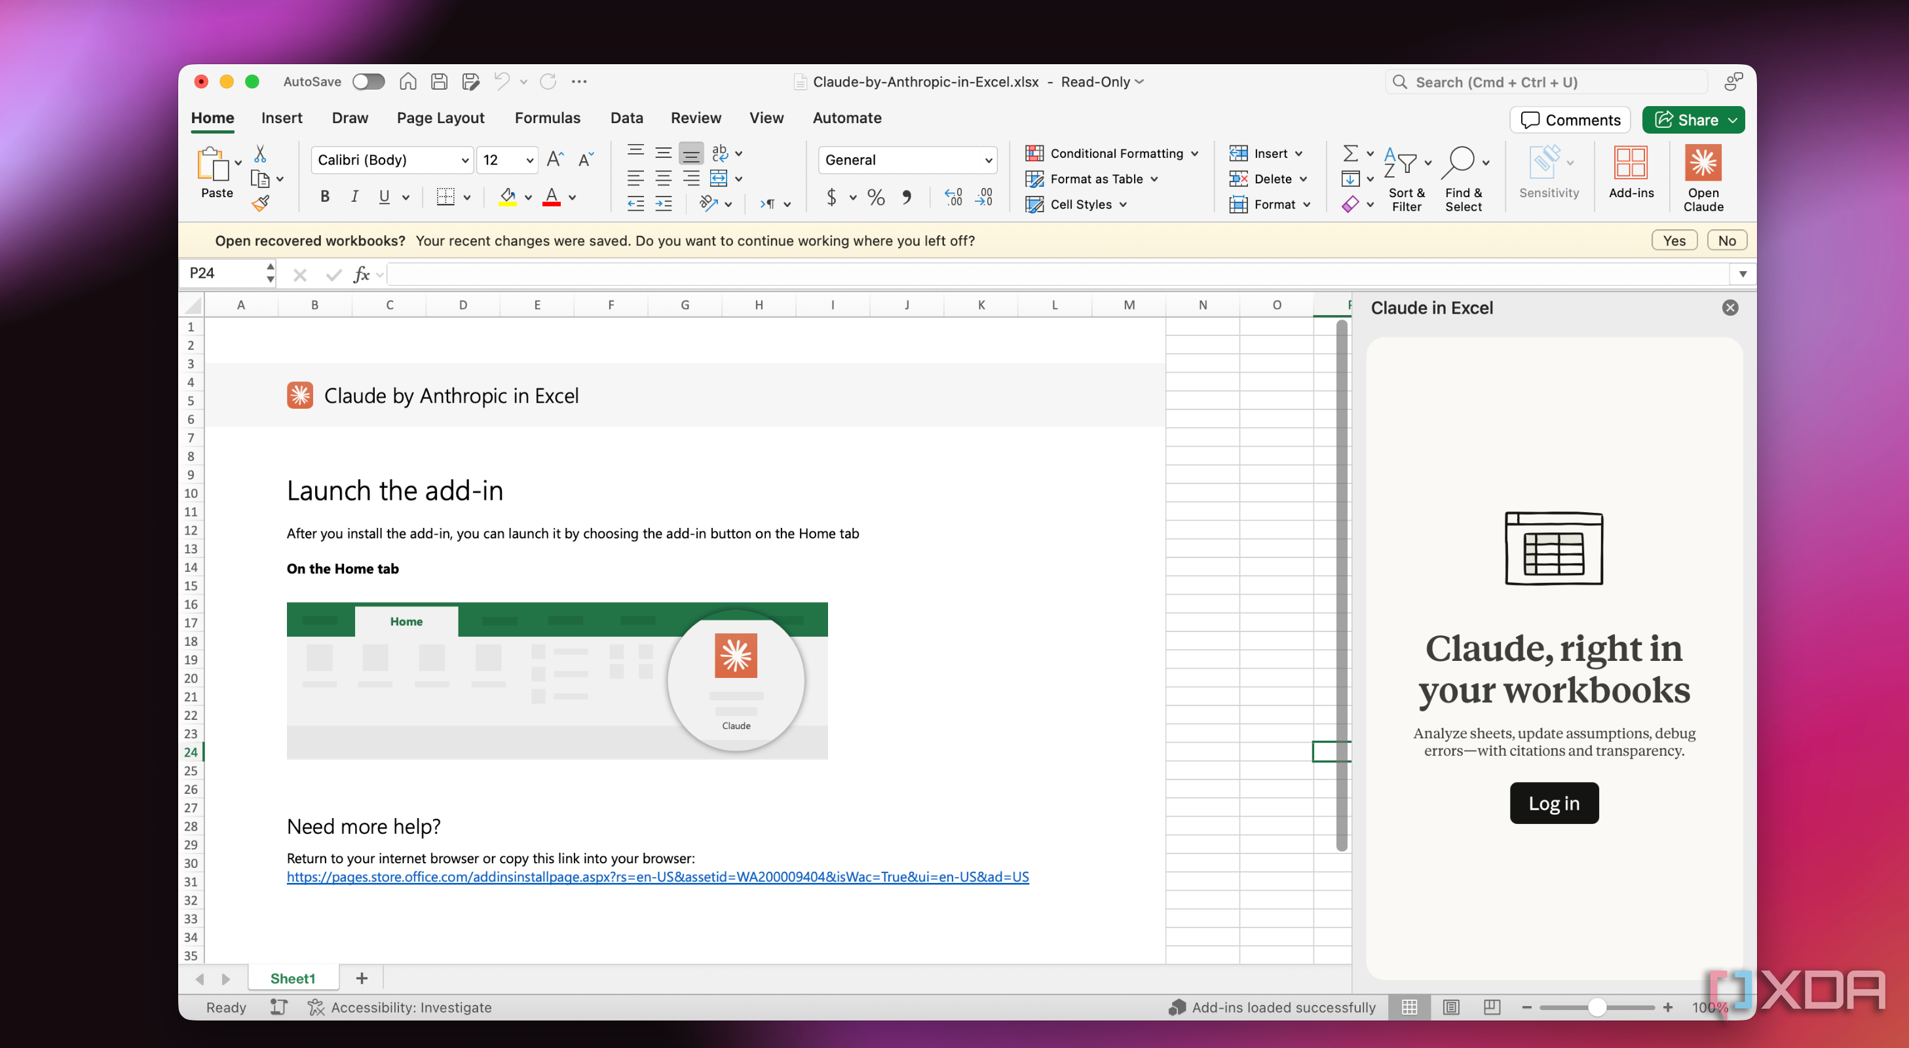Add a new sheet with plus icon
Screen dimensions: 1909x1048
[362, 979]
